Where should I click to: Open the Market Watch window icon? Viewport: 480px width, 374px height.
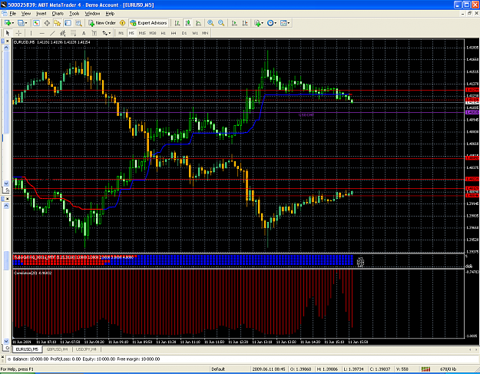(36, 23)
